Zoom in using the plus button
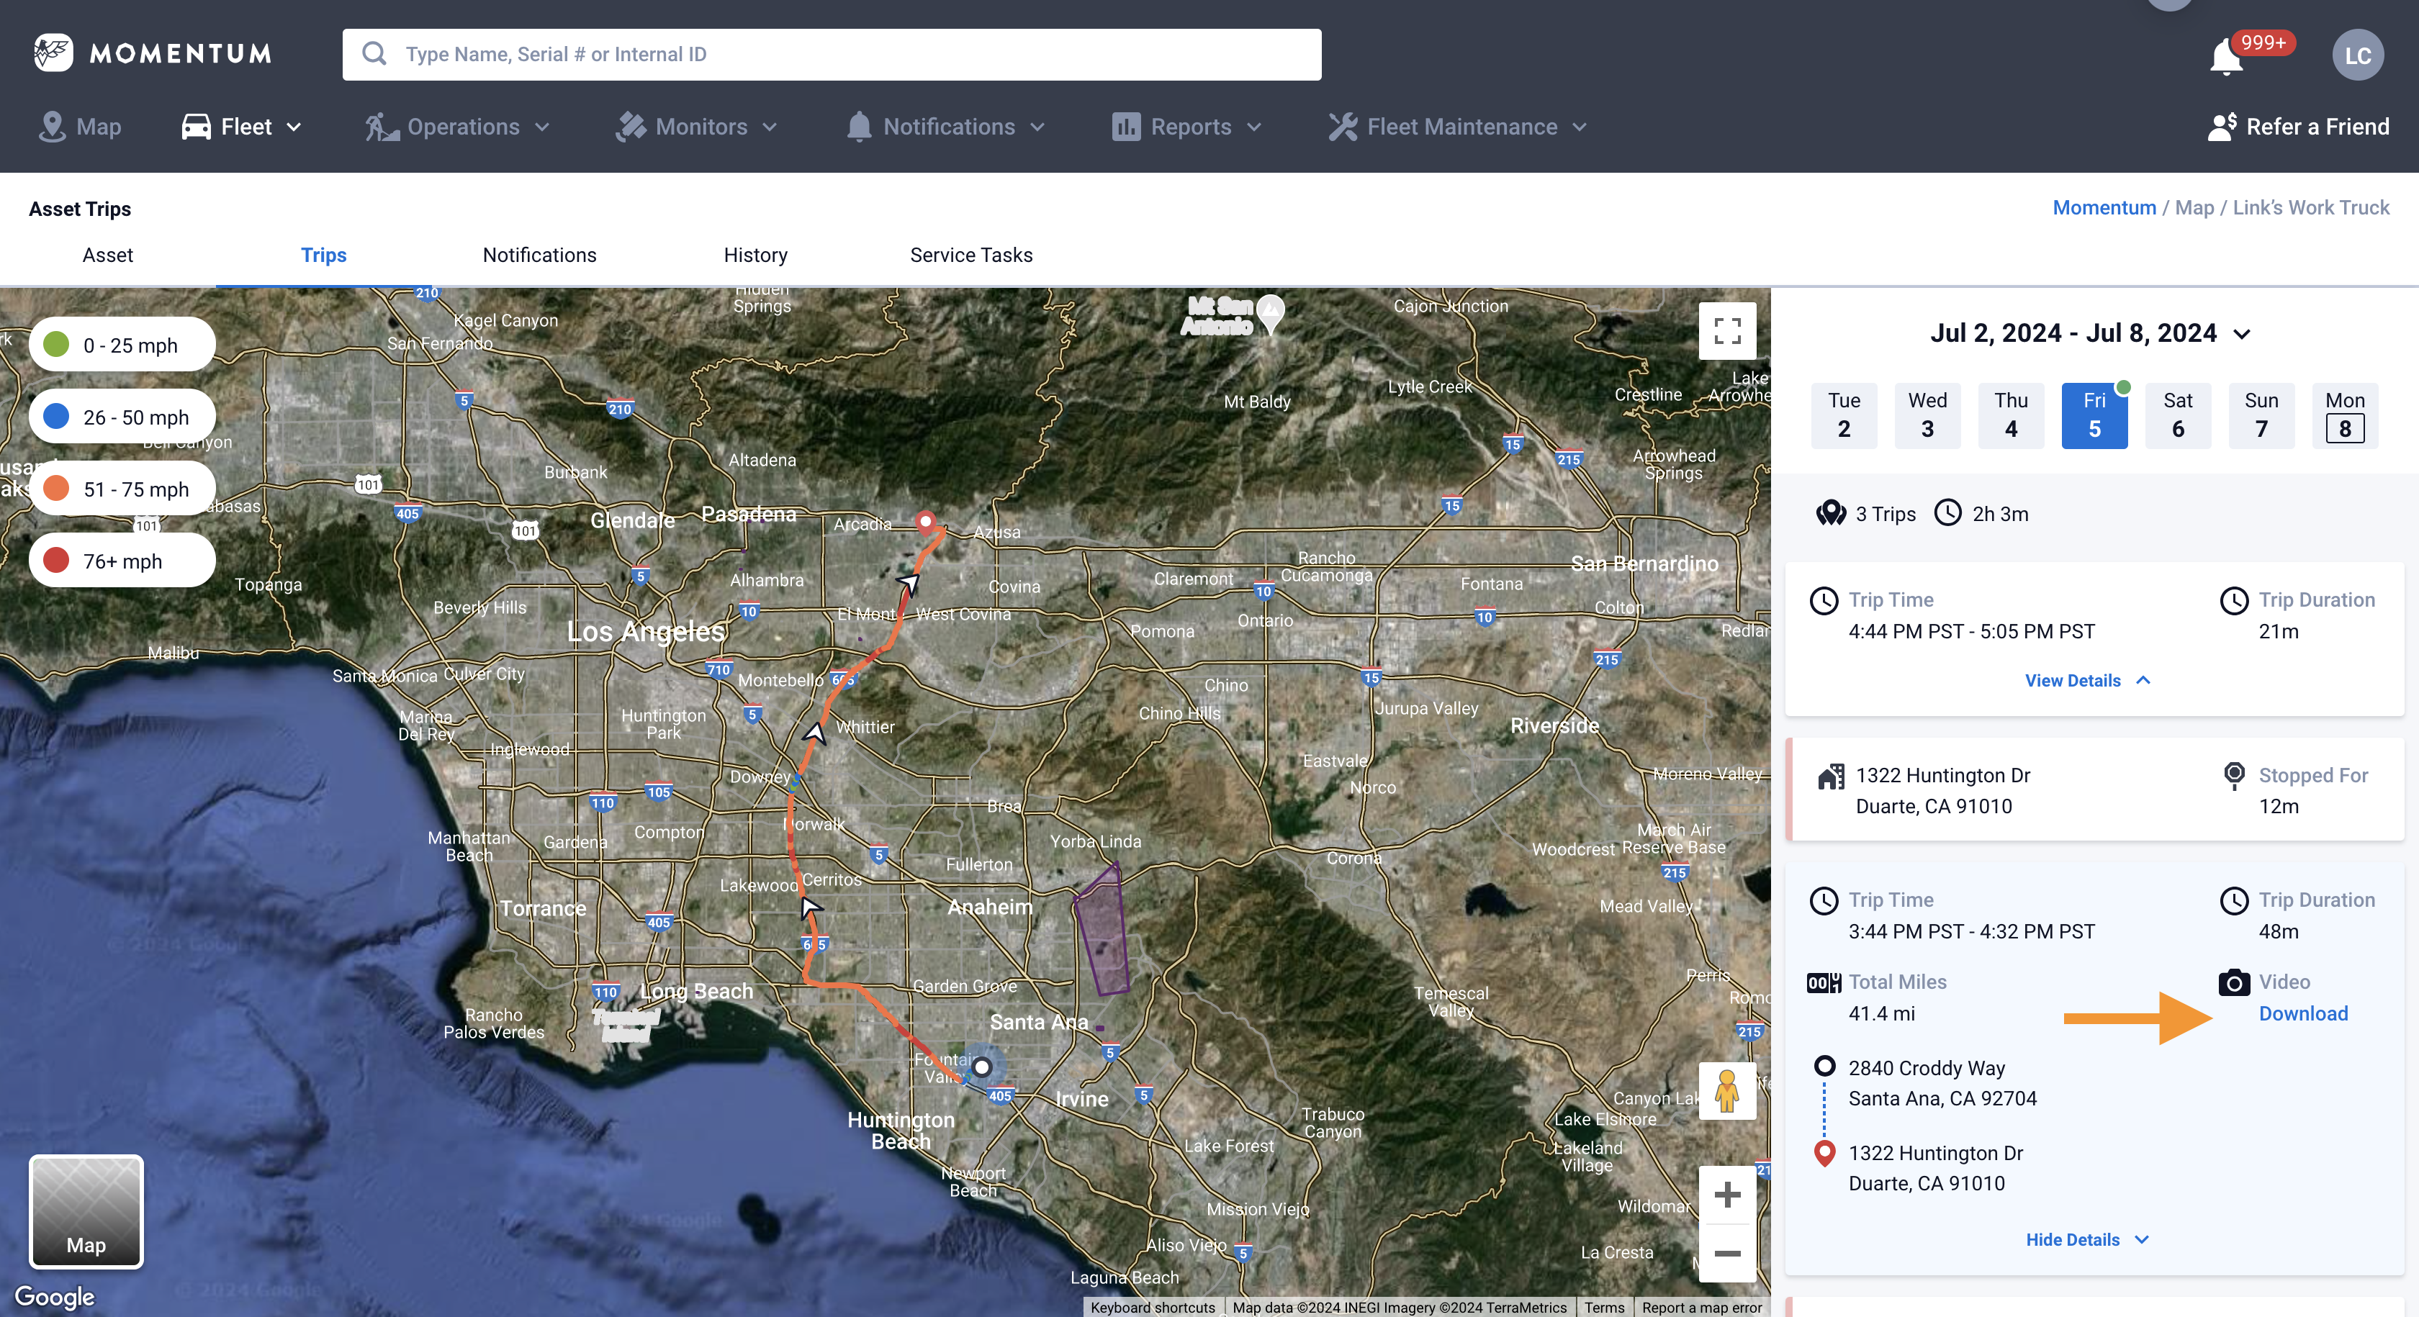This screenshot has height=1317, width=2419. [1727, 1195]
